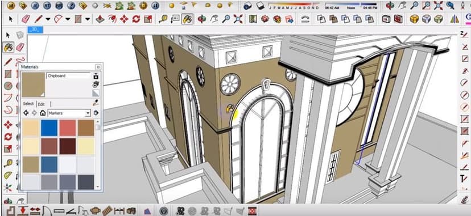Image resolution: width=471 pixels, height=216 pixels.
Task: Click the sample paint eyedropper in Materials
Action: 96,103
